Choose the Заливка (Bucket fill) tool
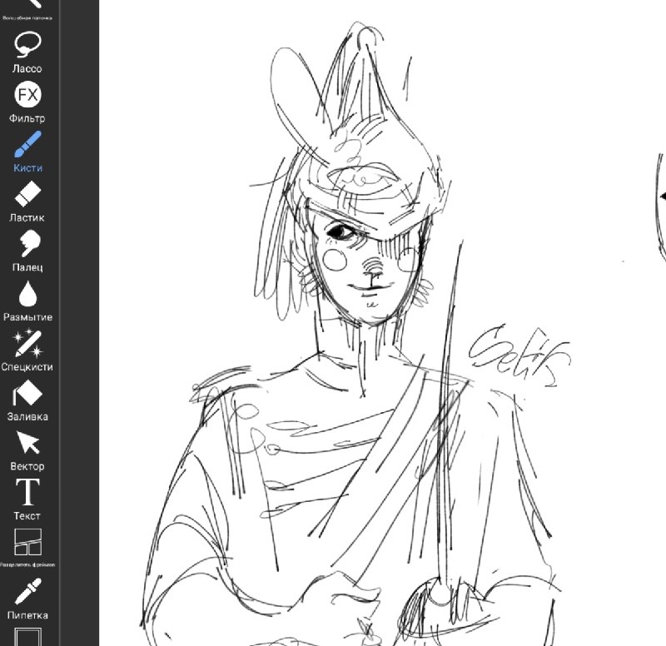The image size is (666, 646). coord(27,400)
